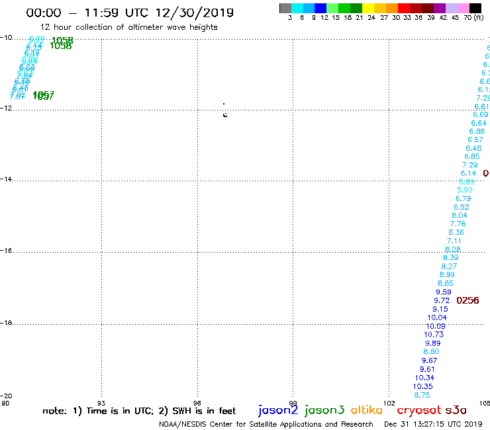
Task: Click wave height value 9.59
Action: point(444,292)
